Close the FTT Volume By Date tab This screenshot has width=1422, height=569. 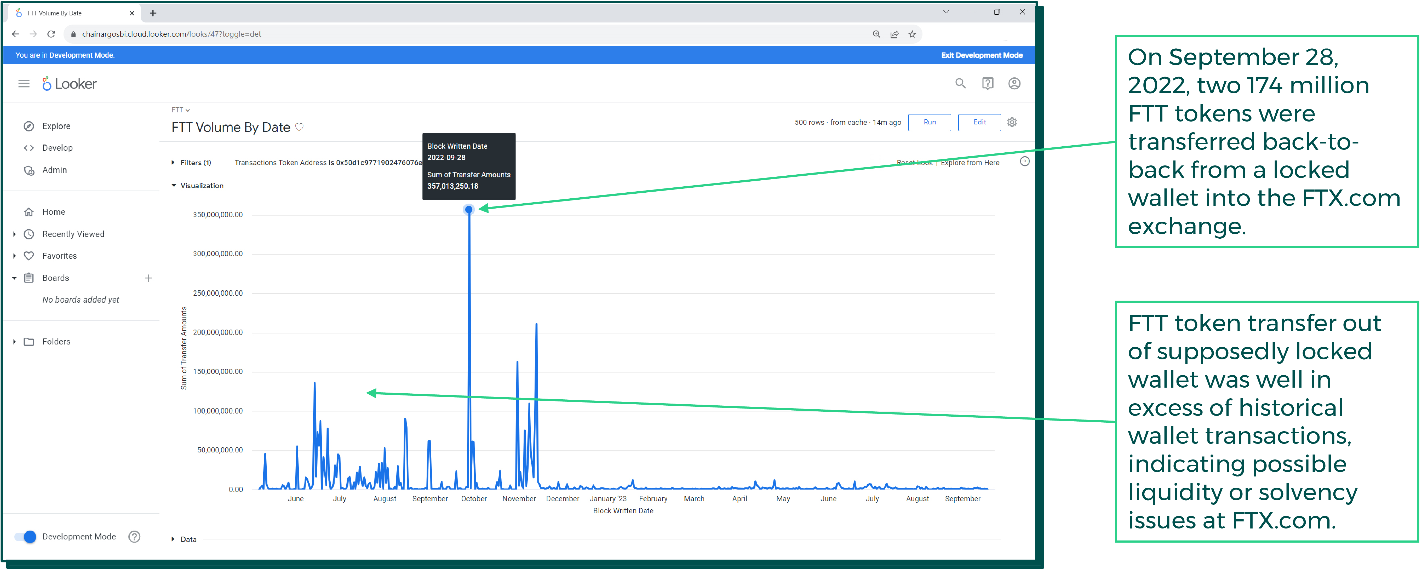[x=132, y=13]
